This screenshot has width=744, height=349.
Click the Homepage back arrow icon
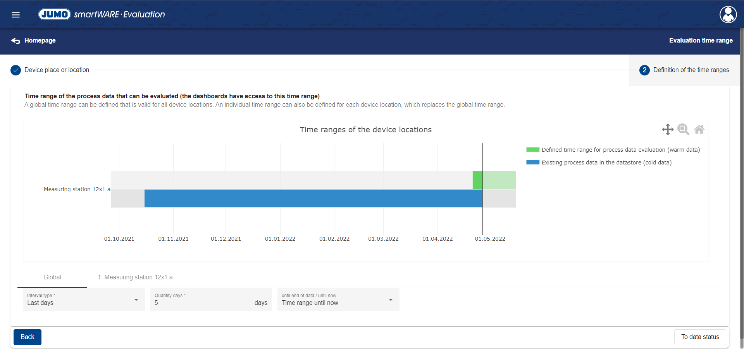(15, 41)
